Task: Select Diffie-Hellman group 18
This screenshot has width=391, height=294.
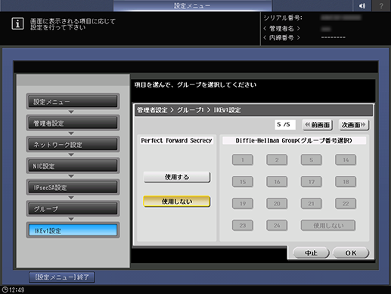Action: (346, 182)
